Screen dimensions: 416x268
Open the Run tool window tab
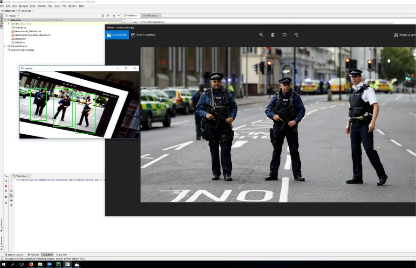click(x=48, y=255)
